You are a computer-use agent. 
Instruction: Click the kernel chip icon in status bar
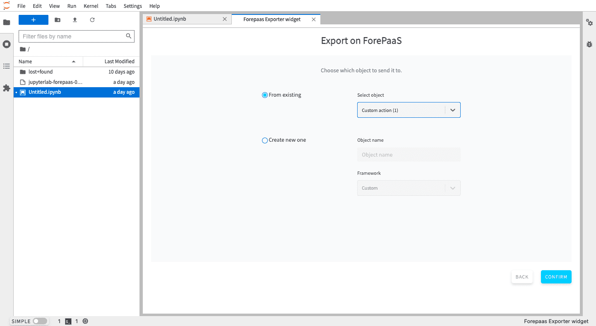[x=85, y=321]
